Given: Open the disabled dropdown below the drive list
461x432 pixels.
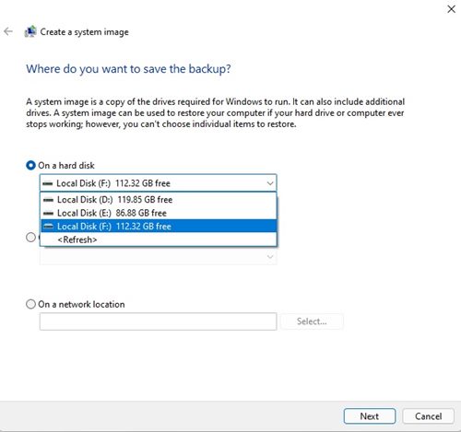Looking at the screenshot, I should pos(158,256).
